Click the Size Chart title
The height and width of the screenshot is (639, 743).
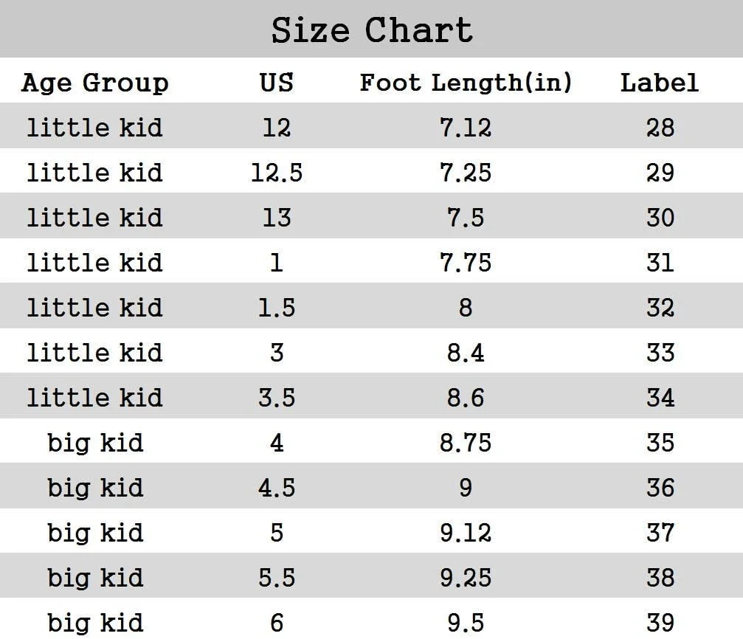[372, 30]
